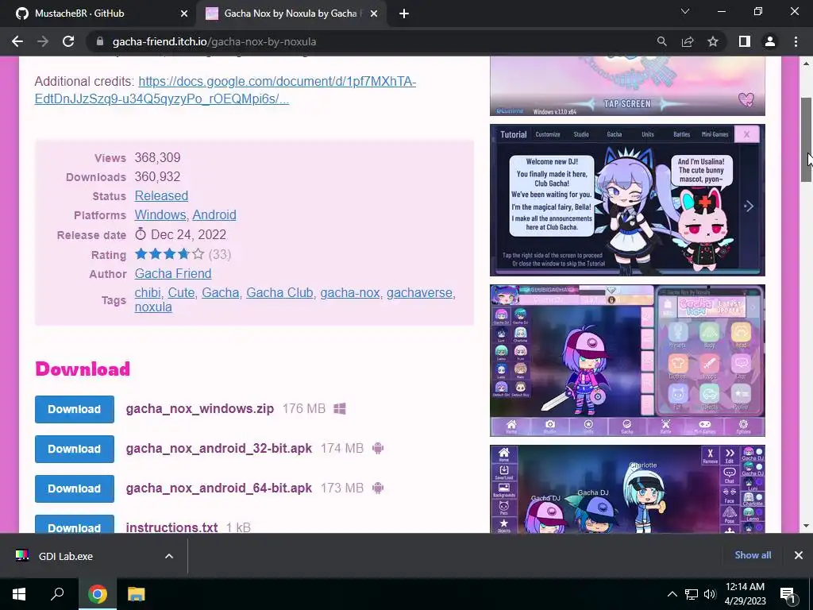
Task: Click the scrollbar down arrow
Action: click(x=807, y=526)
